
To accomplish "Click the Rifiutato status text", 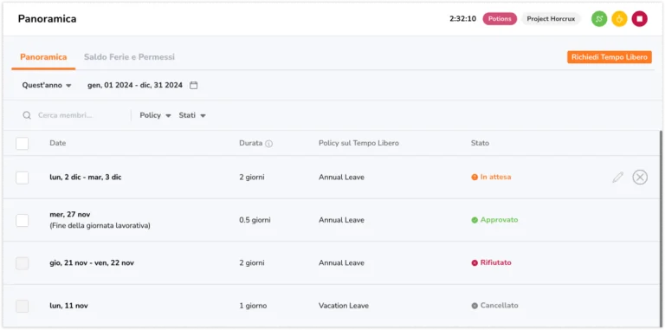I will click(496, 263).
